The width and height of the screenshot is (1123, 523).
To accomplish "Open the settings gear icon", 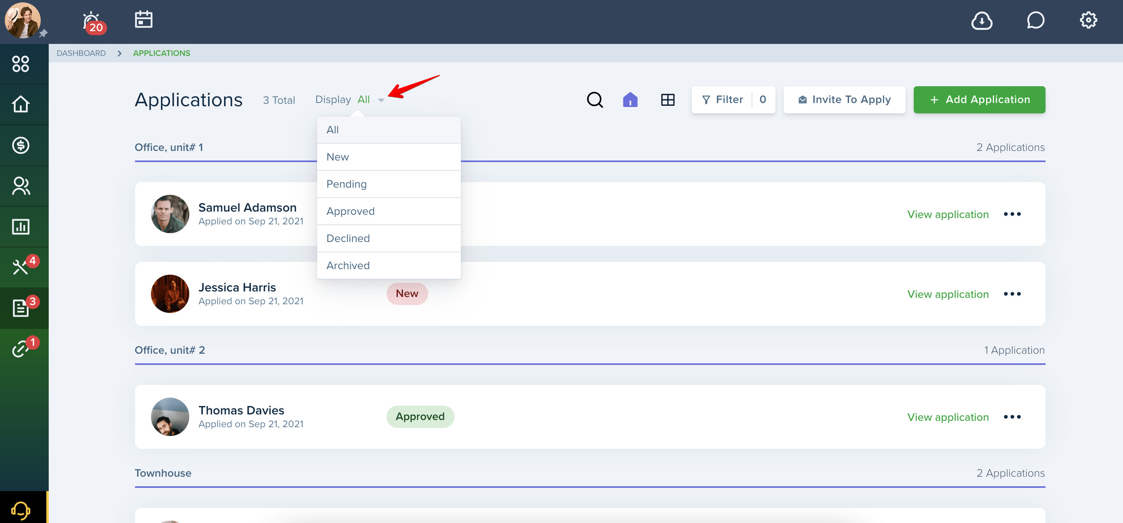I will pyautogui.click(x=1088, y=20).
